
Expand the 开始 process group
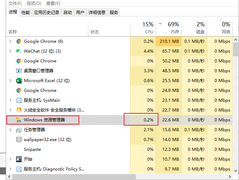click(11, 159)
